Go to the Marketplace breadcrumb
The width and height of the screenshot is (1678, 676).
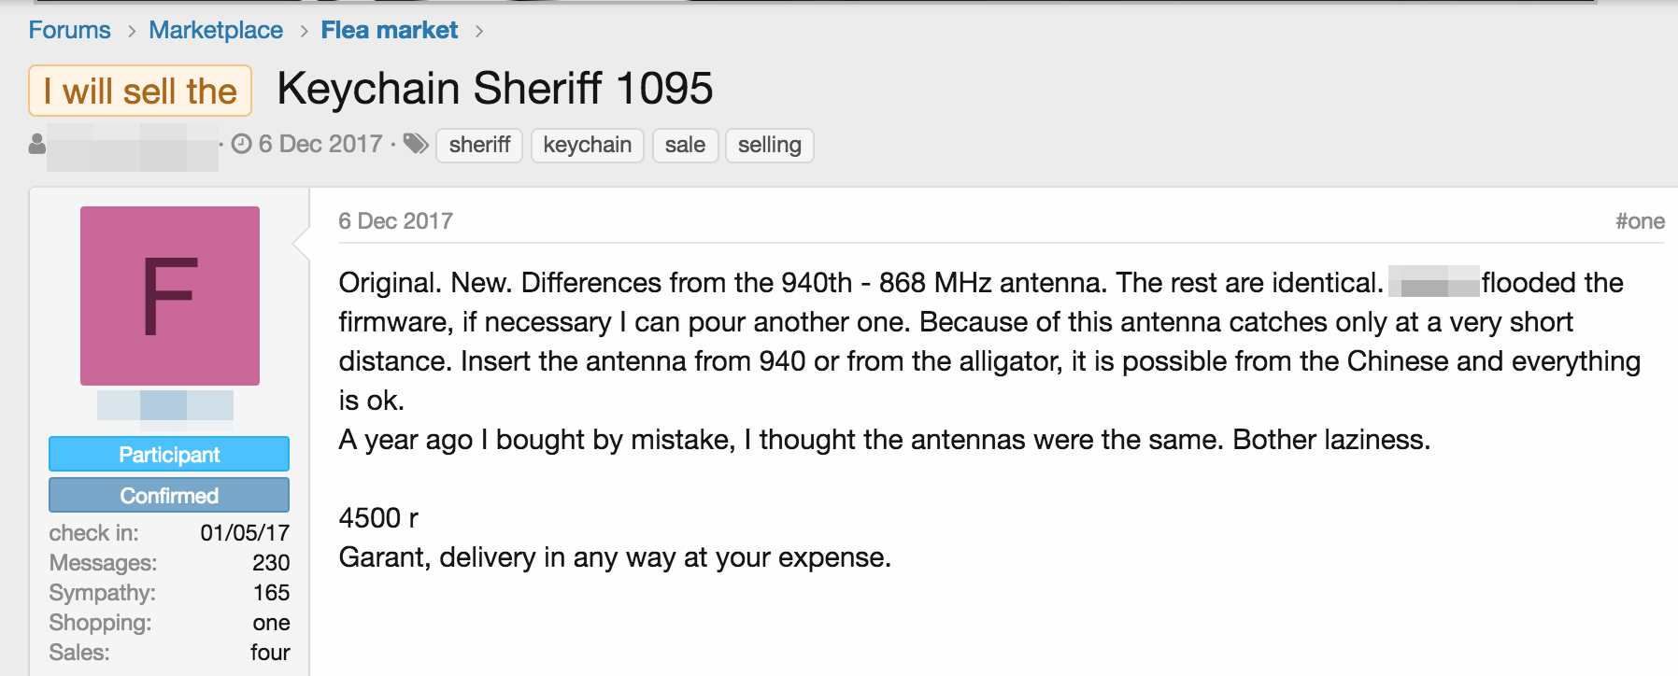(216, 30)
